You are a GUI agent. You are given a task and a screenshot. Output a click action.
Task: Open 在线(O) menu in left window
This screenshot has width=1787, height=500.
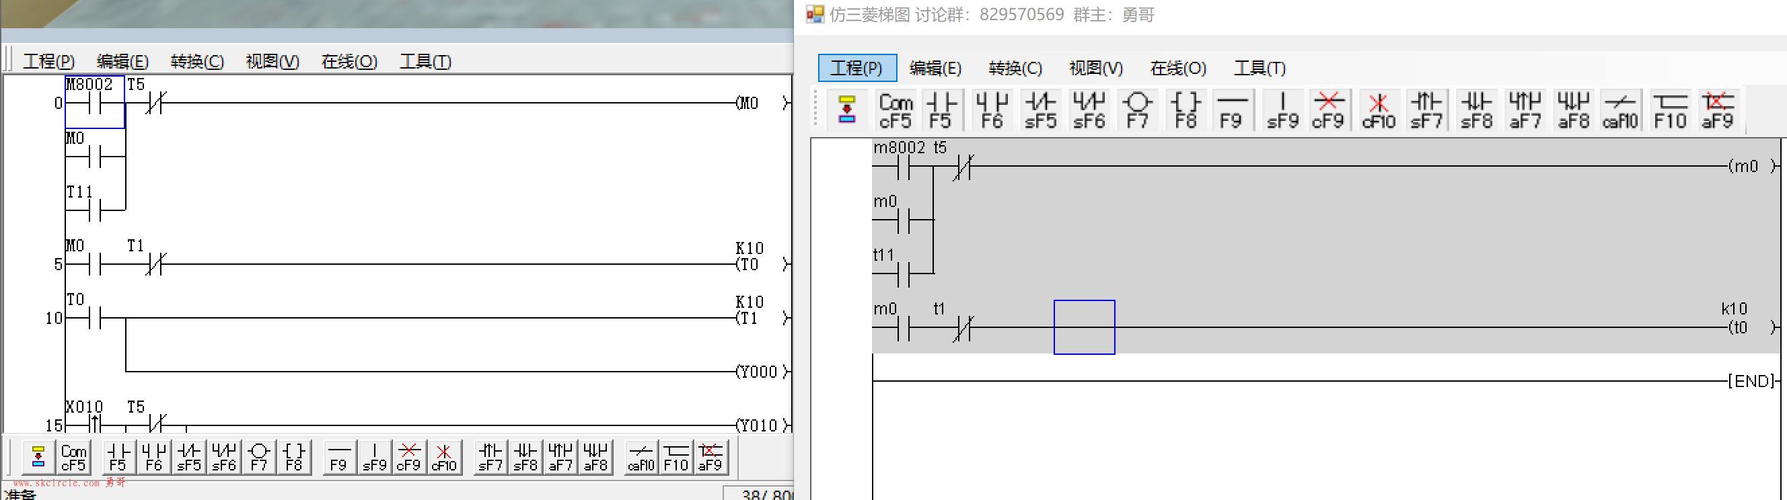tap(349, 62)
